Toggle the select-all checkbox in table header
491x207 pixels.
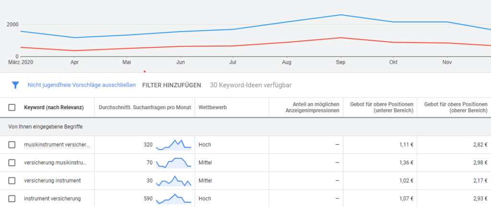[x=12, y=107]
